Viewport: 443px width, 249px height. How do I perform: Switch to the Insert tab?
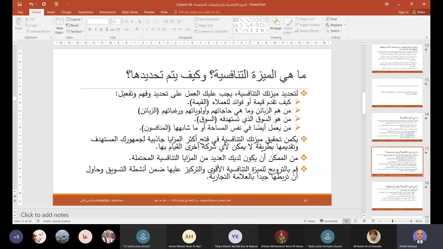click(51, 12)
